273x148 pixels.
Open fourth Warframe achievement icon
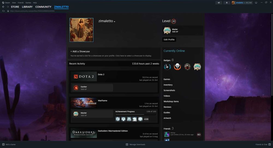pos(135,119)
